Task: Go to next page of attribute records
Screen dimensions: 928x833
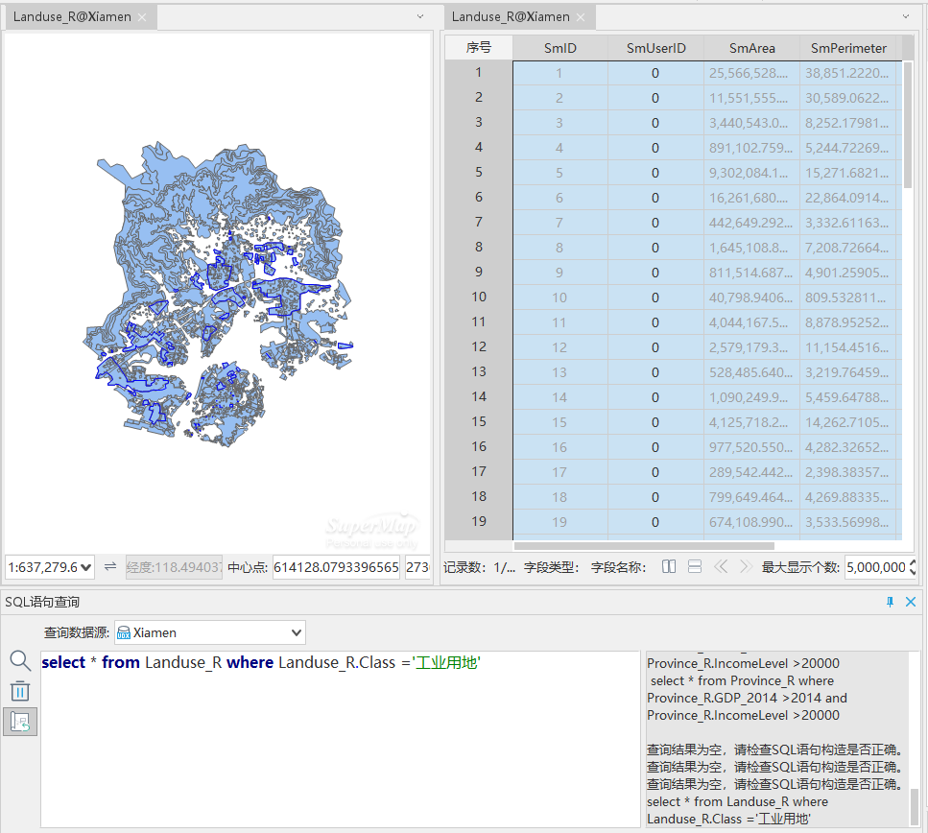Action: [745, 567]
